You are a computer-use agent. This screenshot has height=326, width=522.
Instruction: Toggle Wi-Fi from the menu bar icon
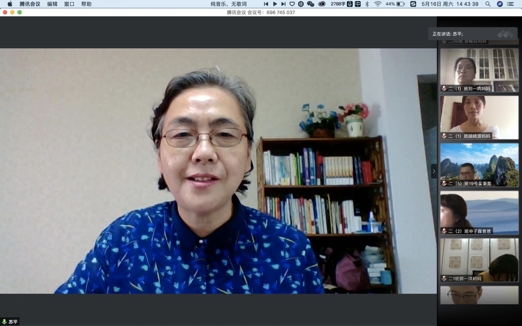coord(377,4)
